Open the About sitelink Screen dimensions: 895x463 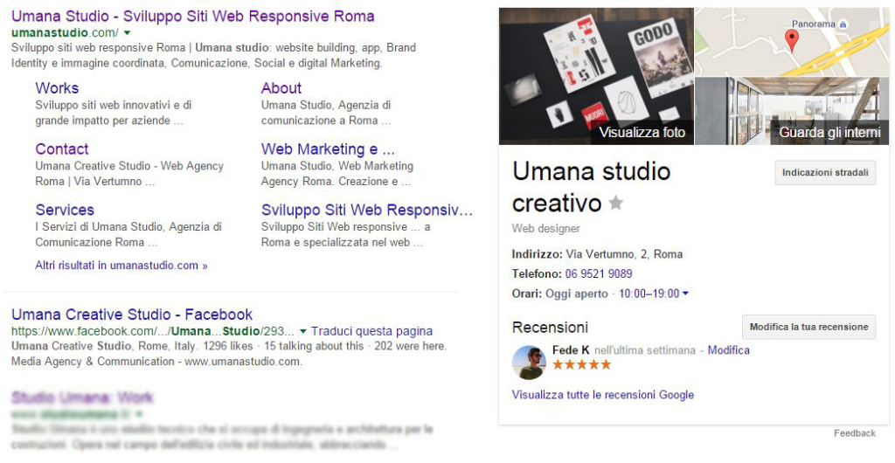pos(281,88)
